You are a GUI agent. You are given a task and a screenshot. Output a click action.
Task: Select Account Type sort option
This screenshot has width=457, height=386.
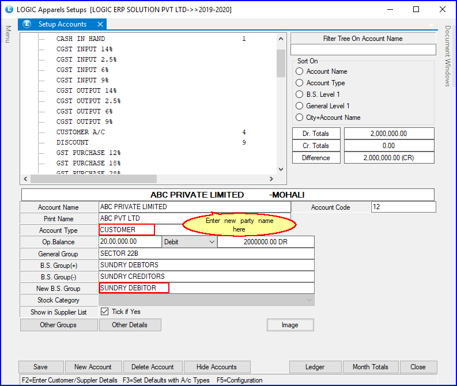coord(300,83)
